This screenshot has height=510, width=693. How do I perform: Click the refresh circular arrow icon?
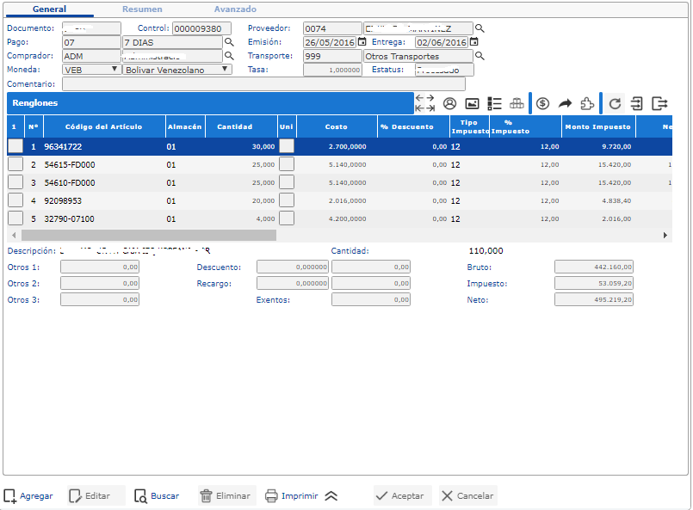[x=615, y=103]
